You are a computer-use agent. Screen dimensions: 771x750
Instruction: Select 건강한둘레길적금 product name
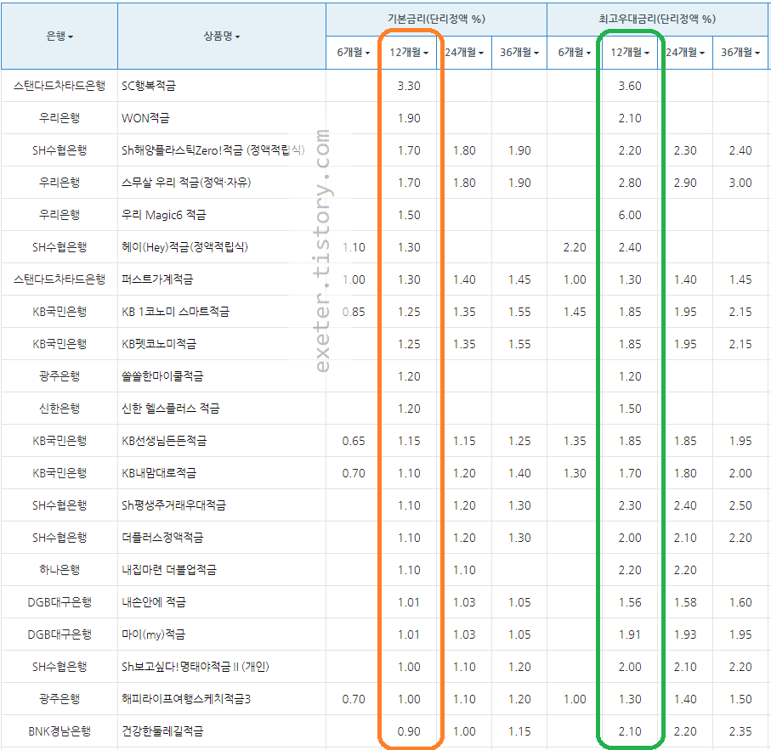click(x=162, y=731)
